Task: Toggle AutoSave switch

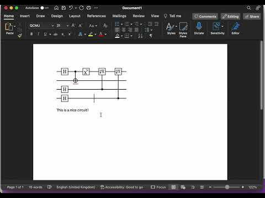Action: [x=44, y=8]
